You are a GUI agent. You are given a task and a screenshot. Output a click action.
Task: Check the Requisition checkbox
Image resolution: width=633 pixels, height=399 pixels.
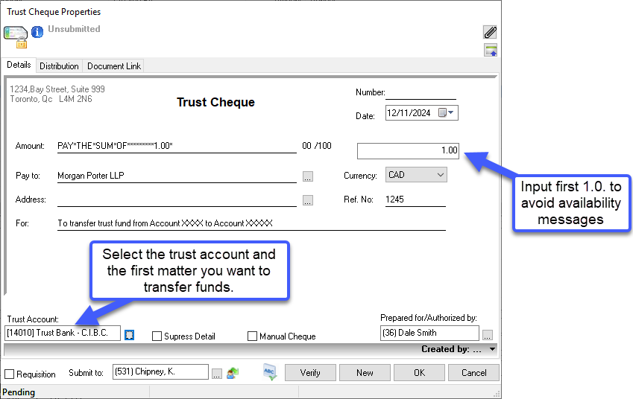click(9, 374)
